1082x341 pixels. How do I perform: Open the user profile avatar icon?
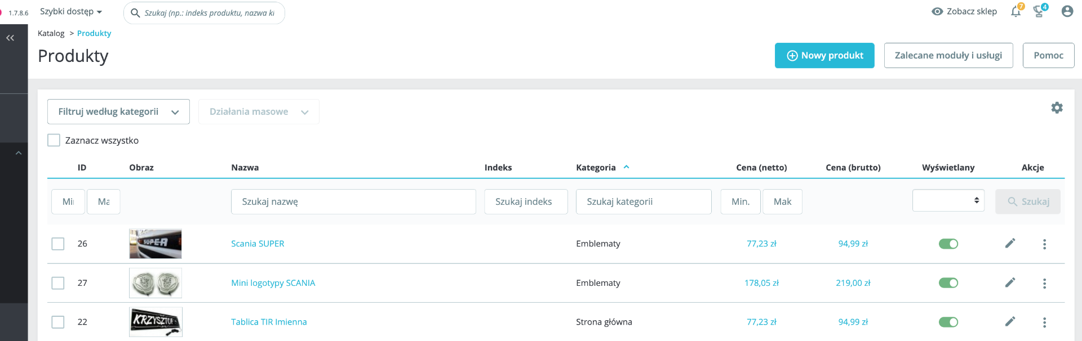pos(1067,11)
